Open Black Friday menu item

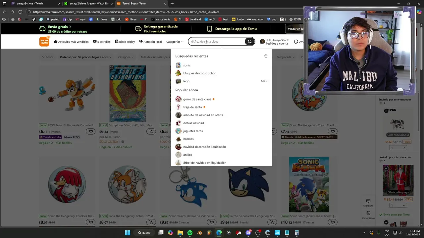tap(125, 42)
